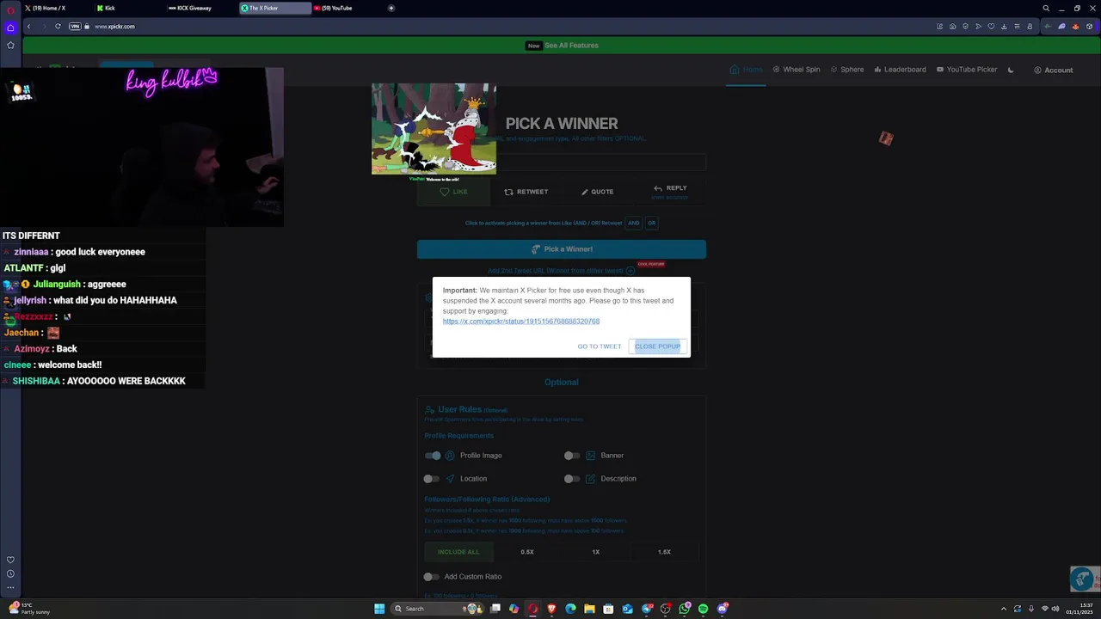Select the OR engagement option
The height and width of the screenshot is (619, 1101).
[651, 223]
